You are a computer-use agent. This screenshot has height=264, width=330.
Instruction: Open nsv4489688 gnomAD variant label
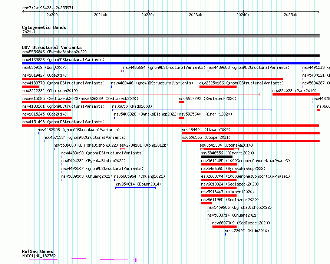[x=248, y=67]
